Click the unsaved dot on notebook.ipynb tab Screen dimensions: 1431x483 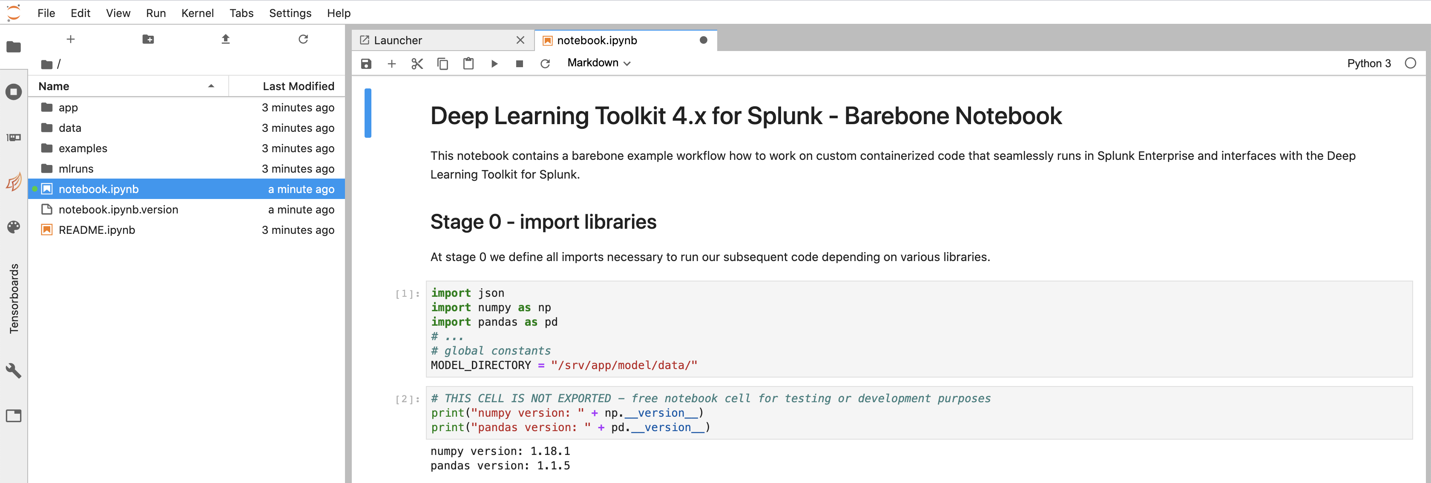pos(703,40)
